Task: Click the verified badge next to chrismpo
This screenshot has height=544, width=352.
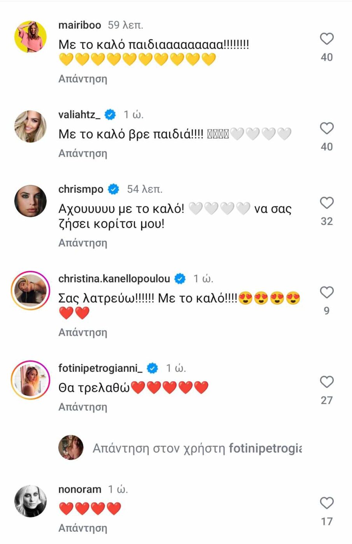Action: [114, 189]
